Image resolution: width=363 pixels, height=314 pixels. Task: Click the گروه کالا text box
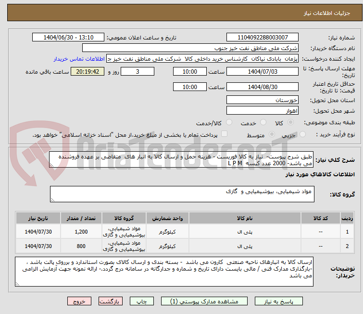coord(182,194)
